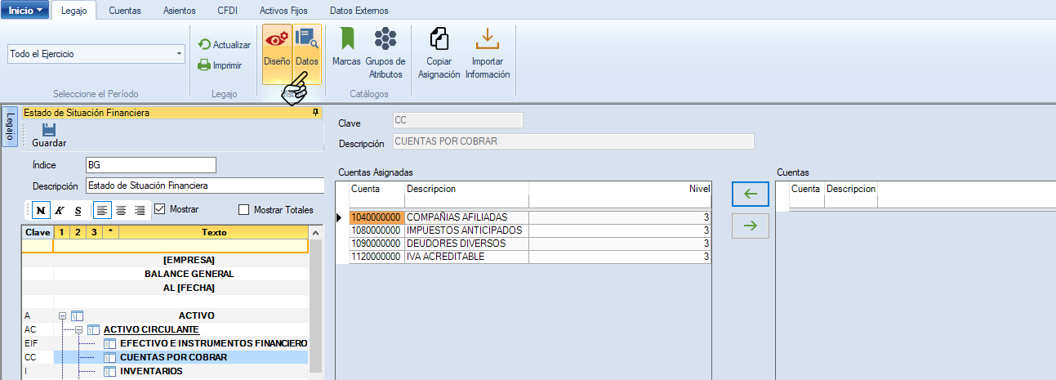Click the Índice input field

[x=150, y=165]
